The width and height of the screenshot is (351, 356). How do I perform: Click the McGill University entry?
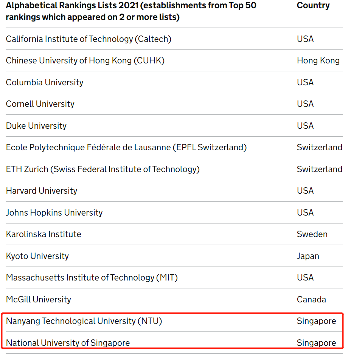(39, 299)
